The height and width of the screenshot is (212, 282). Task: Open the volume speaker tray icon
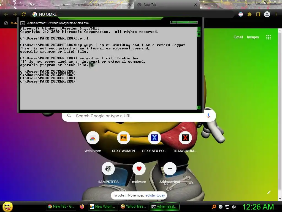pyautogui.click(x=234, y=207)
